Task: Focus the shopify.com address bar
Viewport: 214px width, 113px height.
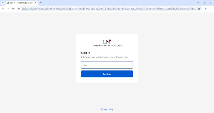Action: [109, 9]
